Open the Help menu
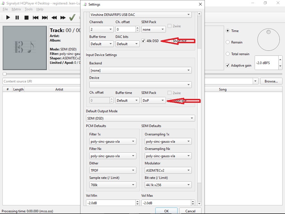The width and height of the screenshot is (285, 214). click(x=40, y=9)
